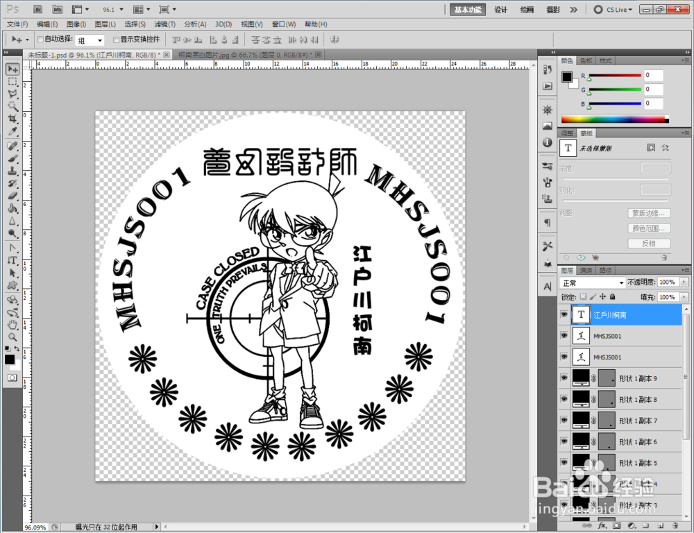Select the Clone Stamp tool
The height and width of the screenshot is (533, 694).
tap(12, 171)
